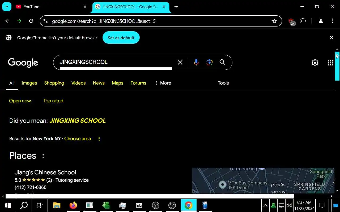Show hidden system tray icons
340x212 pixels.
click(x=265, y=205)
